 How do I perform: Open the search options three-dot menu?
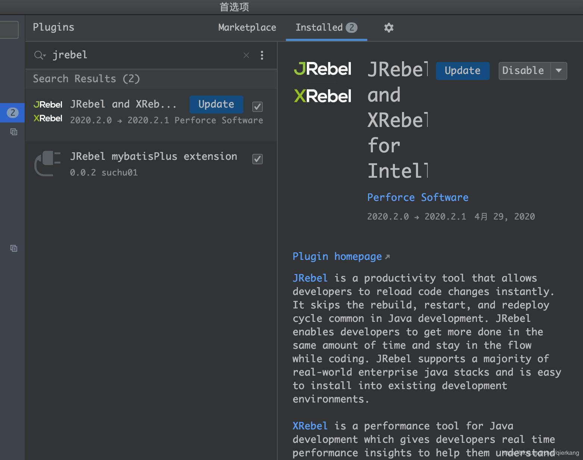pyautogui.click(x=262, y=55)
